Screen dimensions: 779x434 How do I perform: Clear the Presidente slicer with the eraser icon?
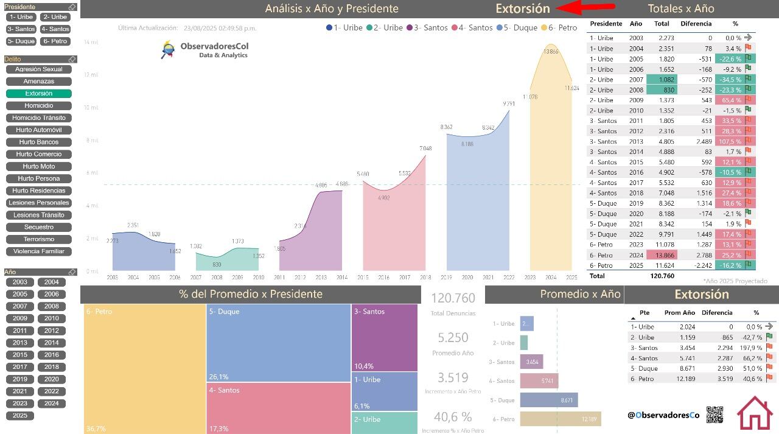tap(72, 7)
